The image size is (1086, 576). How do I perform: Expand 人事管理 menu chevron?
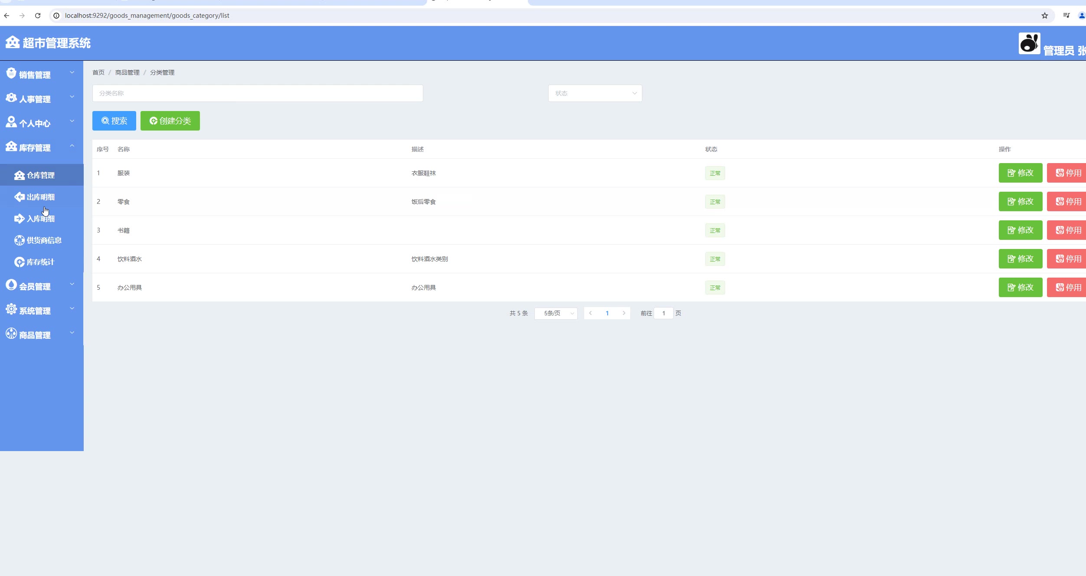tap(72, 97)
